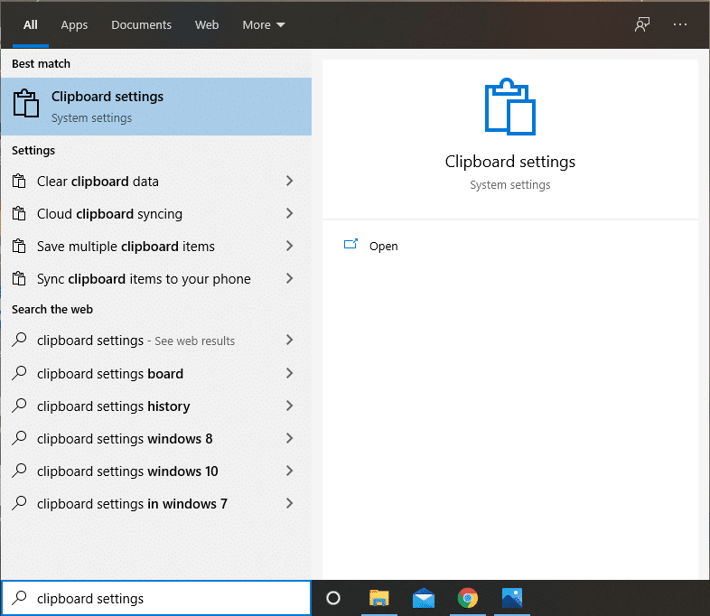Open Save multiple clipboard items setting
This screenshot has width=710, height=616.
pos(126,247)
